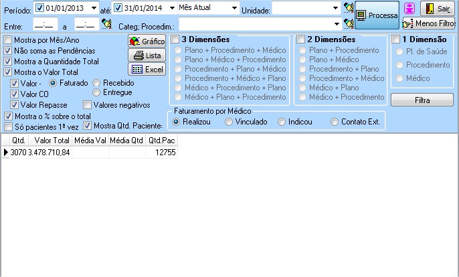Open the Gráfico chart view
The width and height of the screenshot is (459, 277).
coord(147,41)
